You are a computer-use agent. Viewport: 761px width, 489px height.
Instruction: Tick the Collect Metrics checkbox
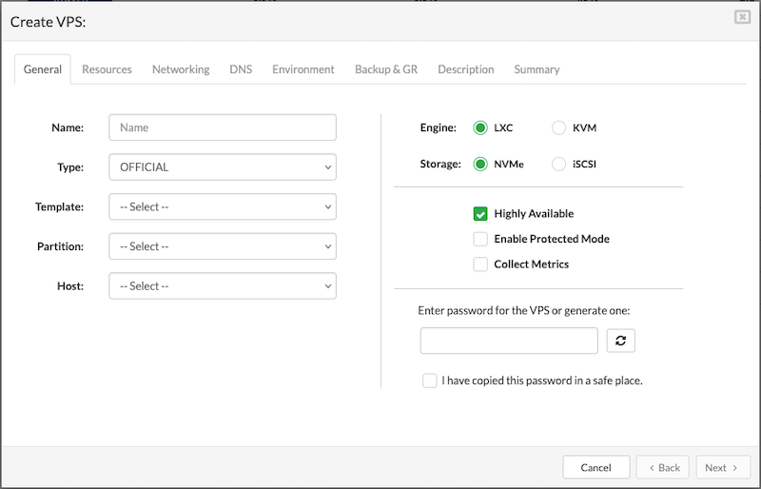coord(480,264)
